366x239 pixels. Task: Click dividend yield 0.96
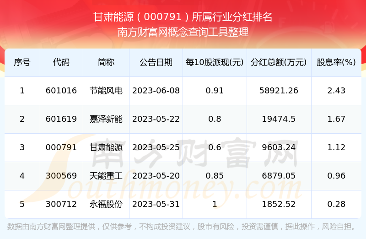336,176
